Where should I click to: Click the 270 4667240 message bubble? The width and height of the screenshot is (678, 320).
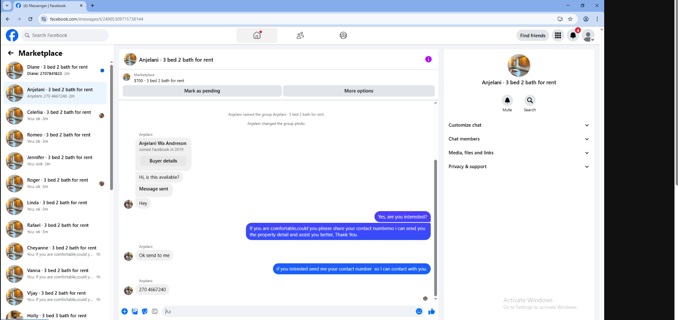tap(152, 290)
